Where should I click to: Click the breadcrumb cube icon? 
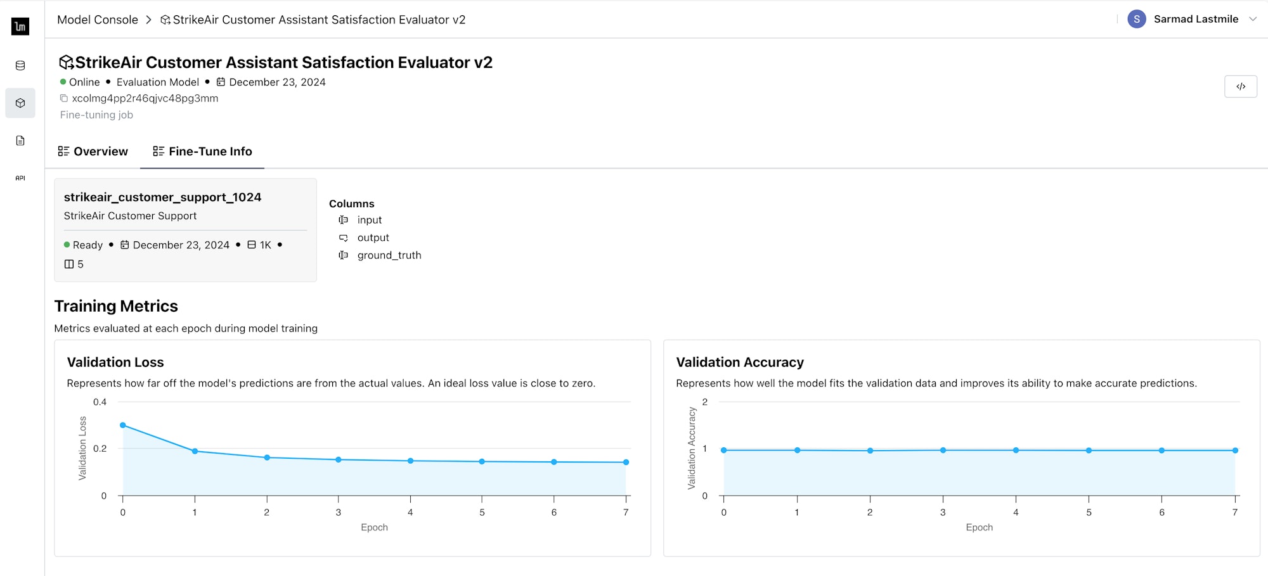pyautogui.click(x=165, y=20)
